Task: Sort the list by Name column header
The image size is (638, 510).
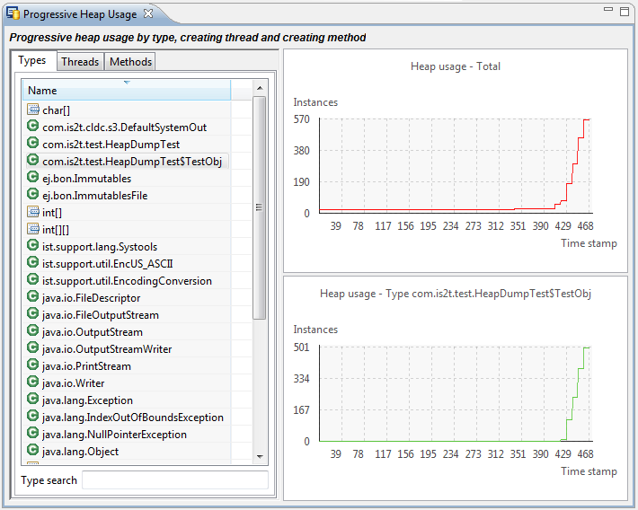Action: 126,91
